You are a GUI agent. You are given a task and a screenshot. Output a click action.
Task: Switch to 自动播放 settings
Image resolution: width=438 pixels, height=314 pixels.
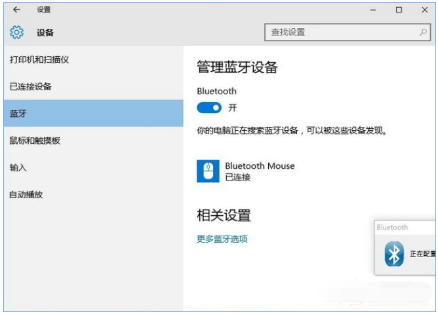pyautogui.click(x=26, y=194)
